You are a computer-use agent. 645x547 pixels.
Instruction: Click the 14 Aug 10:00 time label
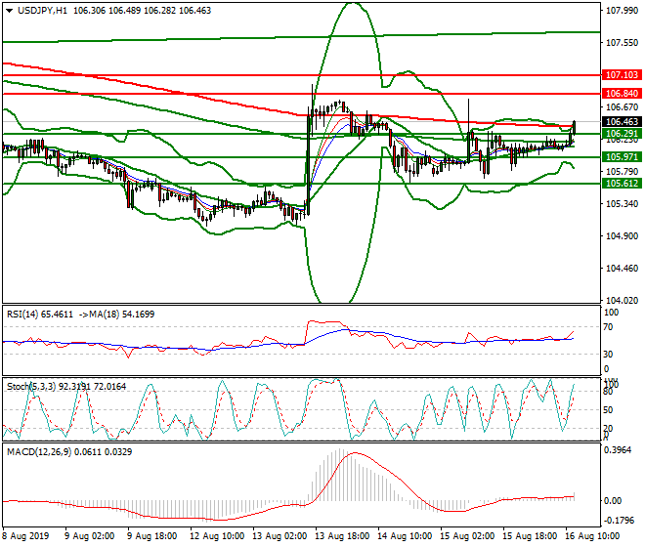(x=405, y=536)
